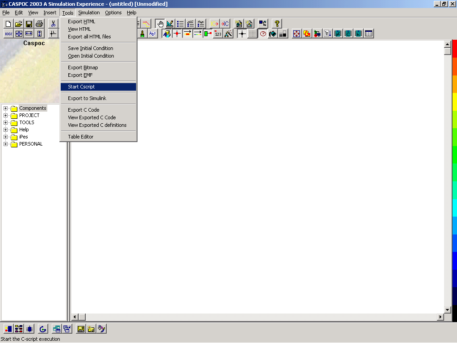Click the horizontal scrollbar left arrow

[75, 317]
